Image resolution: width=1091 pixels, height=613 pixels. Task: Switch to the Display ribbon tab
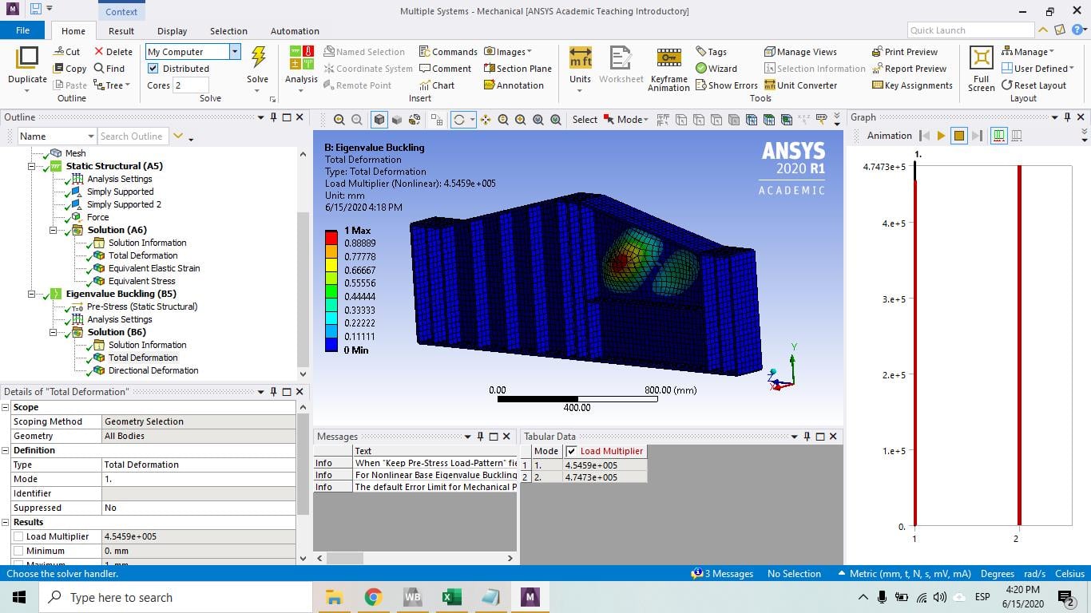[x=172, y=31]
